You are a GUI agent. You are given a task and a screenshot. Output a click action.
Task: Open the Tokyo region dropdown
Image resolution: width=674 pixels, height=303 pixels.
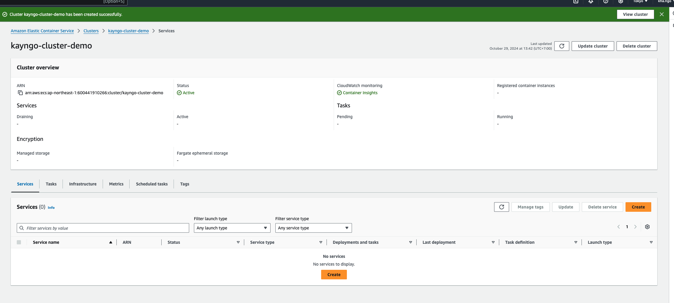(x=640, y=1)
